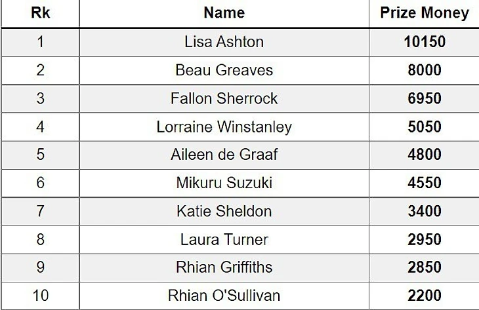The image size is (479, 310).
Task: Select the Lorraine Winstanley name cell
Action: [x=224, y=127]
